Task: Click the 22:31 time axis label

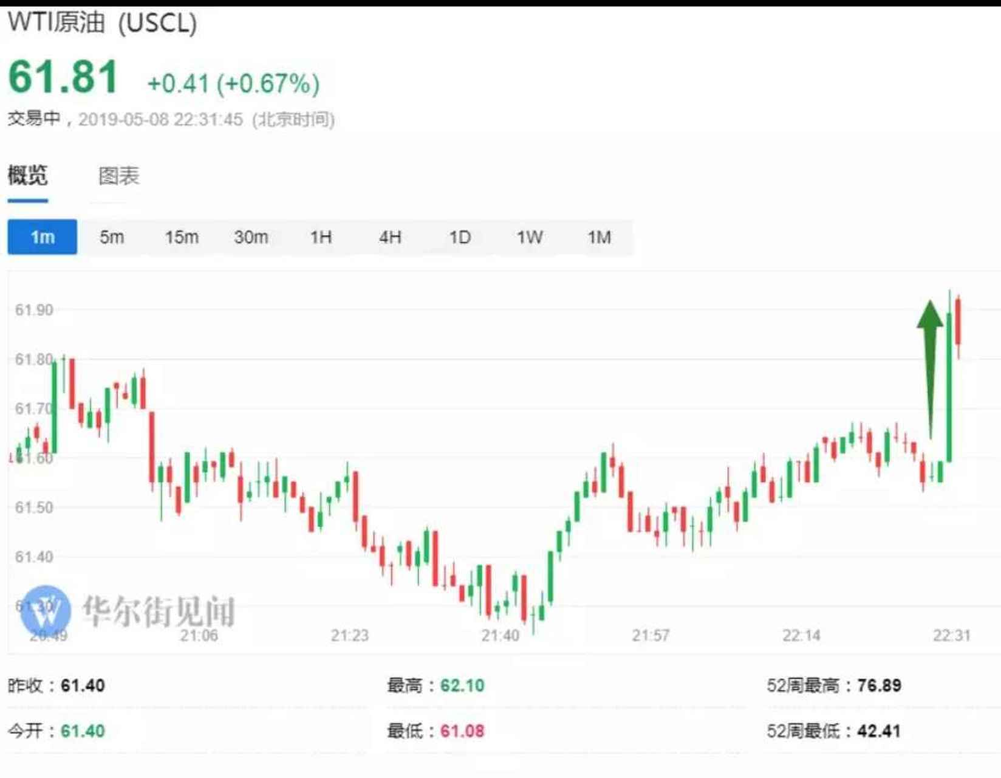Action: coord(952,636)
